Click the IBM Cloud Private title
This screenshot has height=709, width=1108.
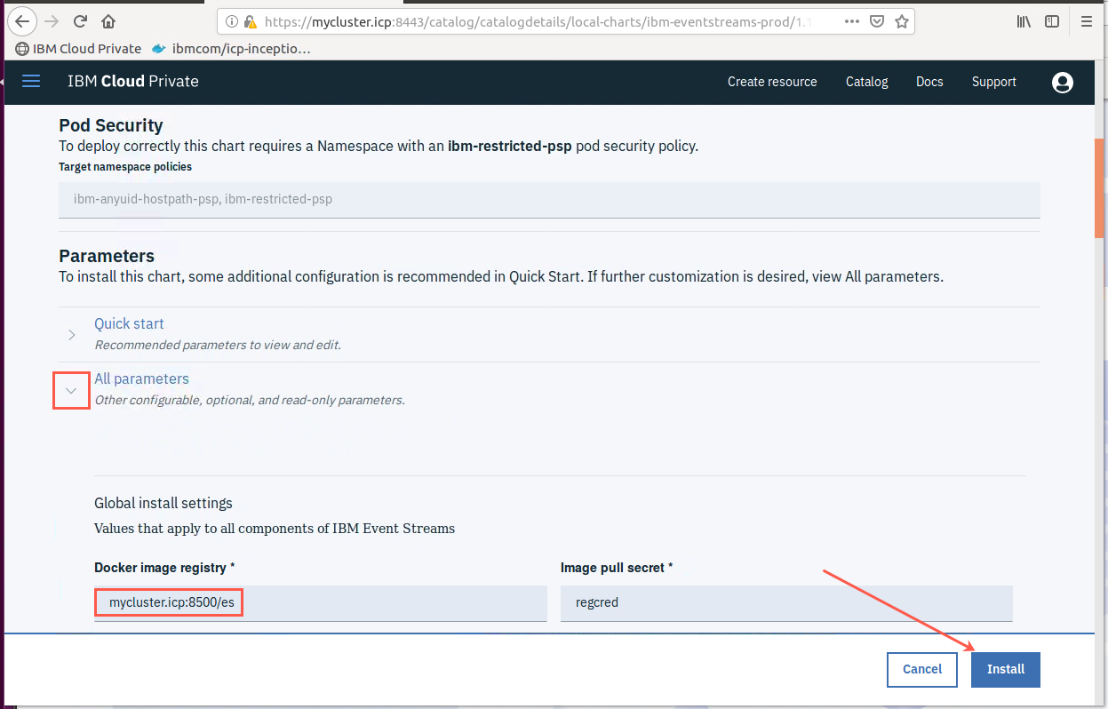coord(133,82)
